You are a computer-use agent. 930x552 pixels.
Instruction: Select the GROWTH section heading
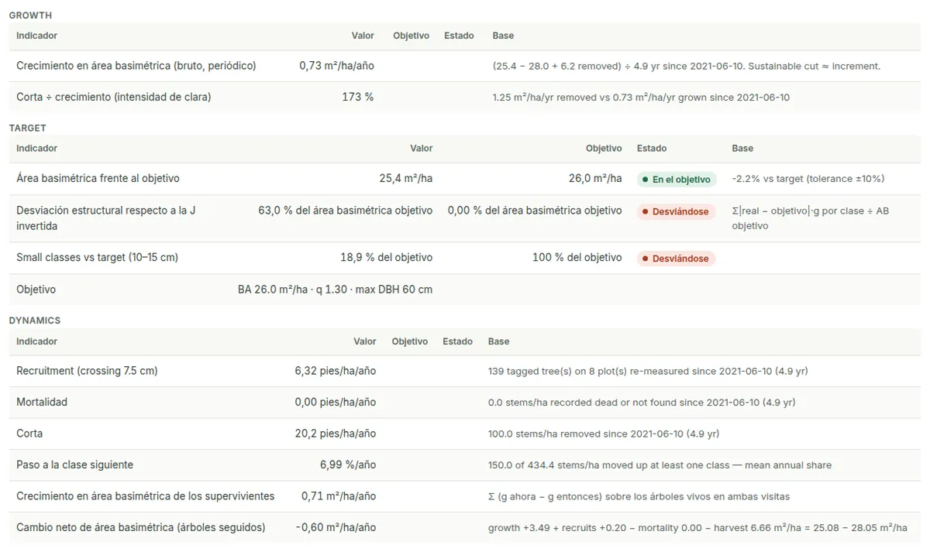(31, 15)
